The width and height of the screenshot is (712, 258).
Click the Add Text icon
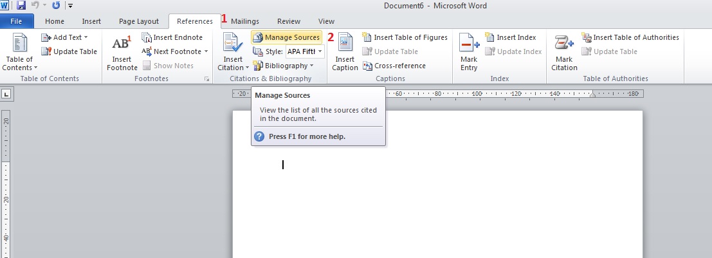pos(46,37)
